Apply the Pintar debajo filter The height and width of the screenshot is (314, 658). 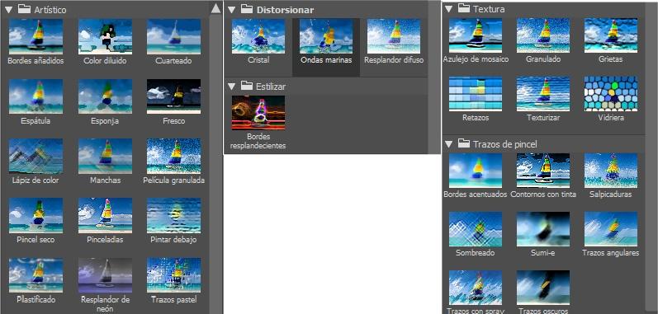[173, 215]
